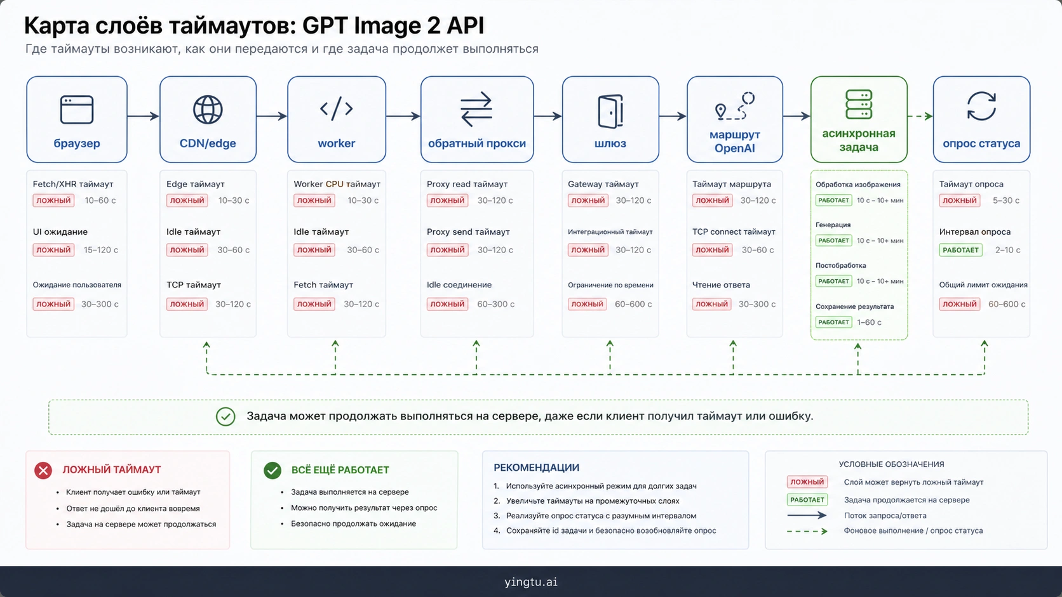The height and width of the screenshot is (597, 1062).
Task: Click the green server stack icon
Action: [x=859, y=105]
